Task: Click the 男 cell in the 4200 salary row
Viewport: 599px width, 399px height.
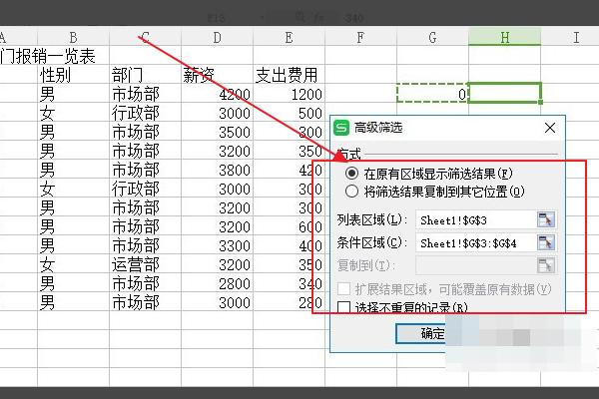Action: tap(73, 94)
